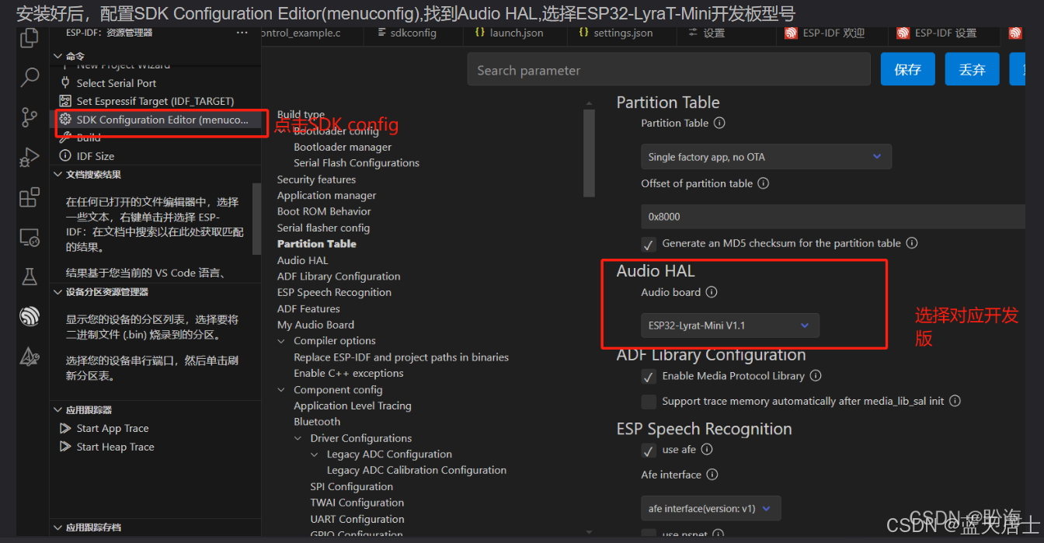Open Audio board dropdown ESP32-Lyrat-Mini V1.1
Screen dimensions: 1044x543
coord(730,325)
